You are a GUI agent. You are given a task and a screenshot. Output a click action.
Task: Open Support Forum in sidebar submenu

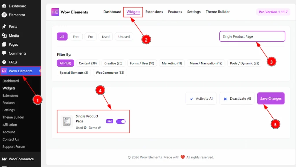tap(14, 146)
